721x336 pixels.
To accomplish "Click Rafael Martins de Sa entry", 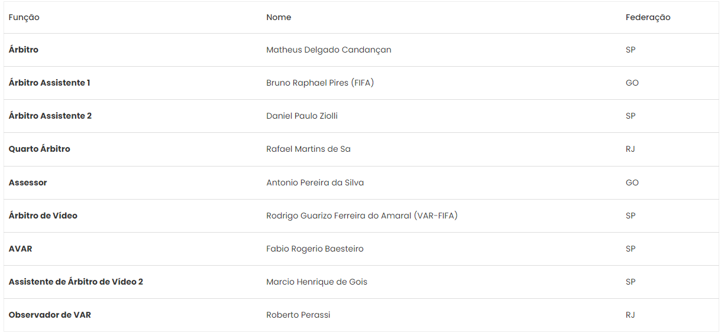I will 308,149.
